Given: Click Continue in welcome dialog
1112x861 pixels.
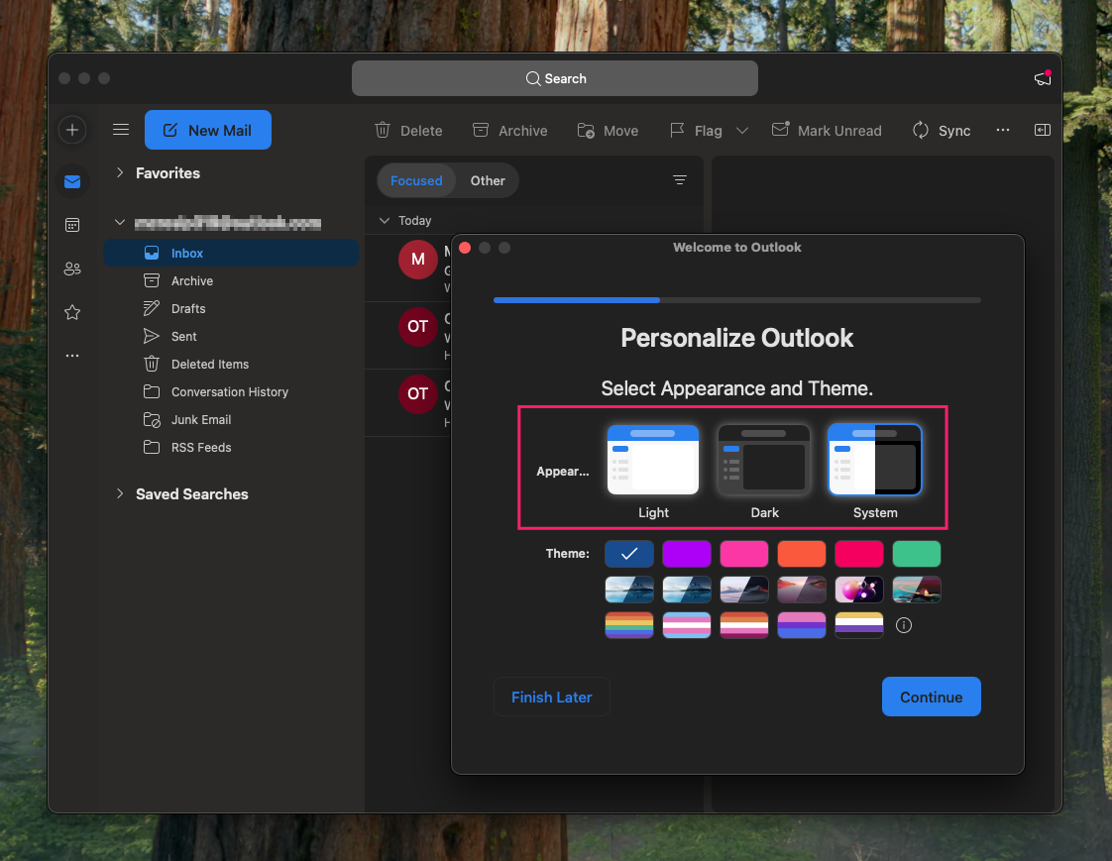Looking at the screenshot, I should [932, 697].
